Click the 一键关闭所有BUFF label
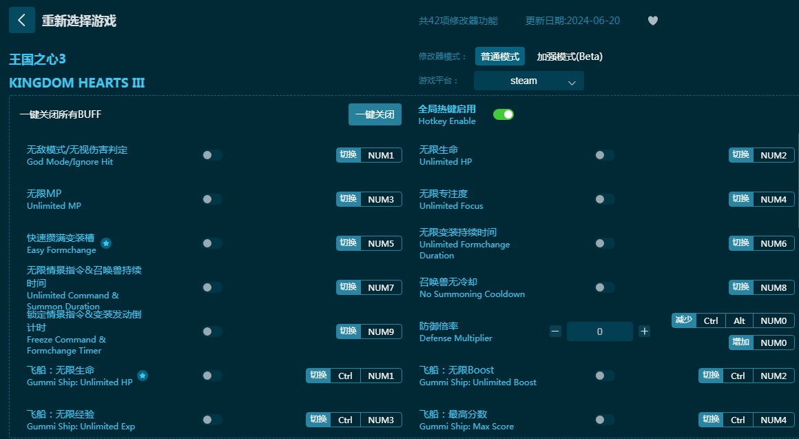799x439 pixels. pyautogui.click(x=61, y=114)
